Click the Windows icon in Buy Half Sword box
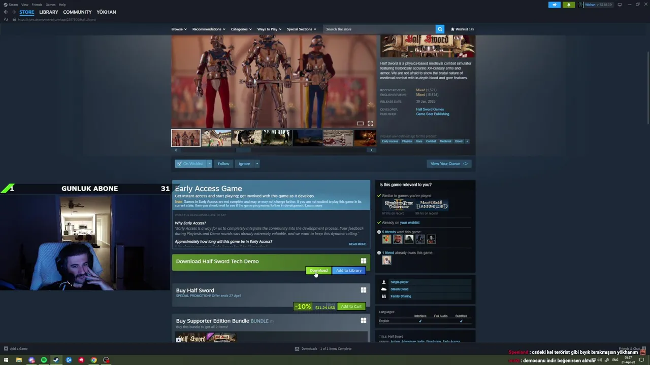The width and height of the screenshot is (650, 365). coord(363,290)
